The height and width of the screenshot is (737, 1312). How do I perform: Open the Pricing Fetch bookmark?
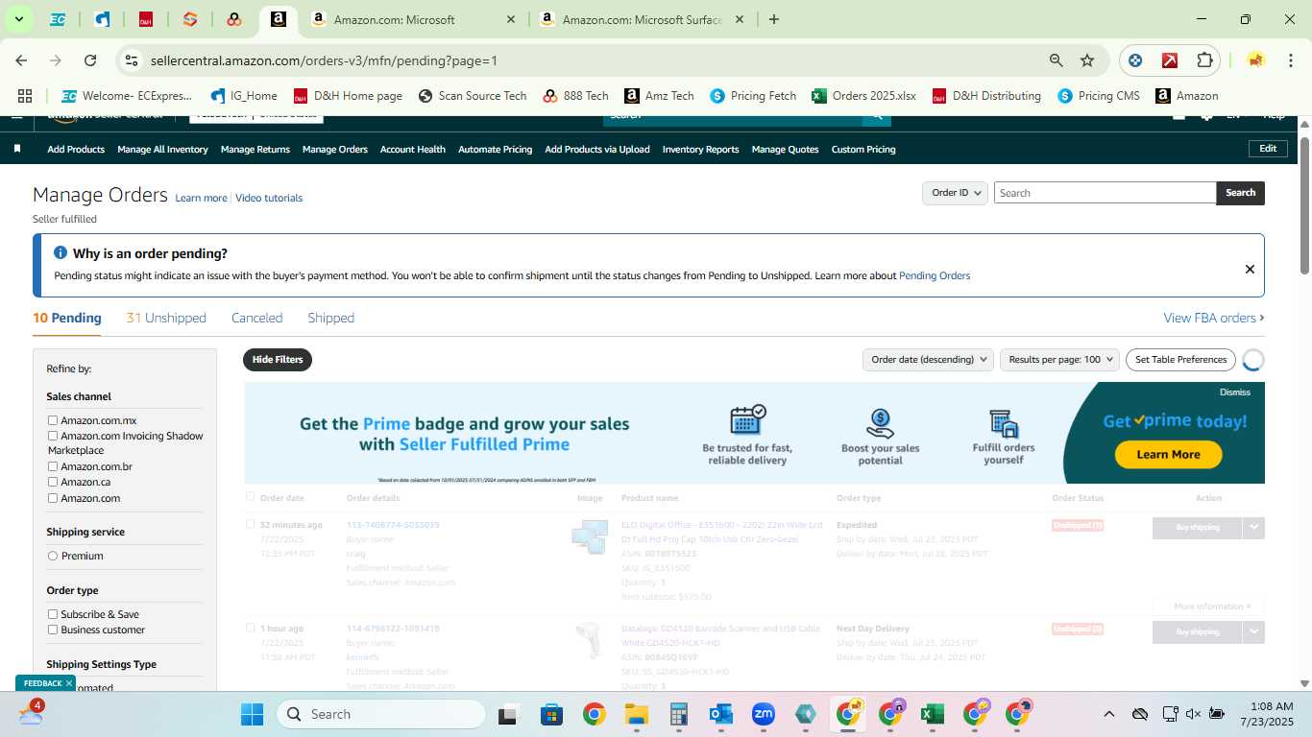tap(753, 96)
